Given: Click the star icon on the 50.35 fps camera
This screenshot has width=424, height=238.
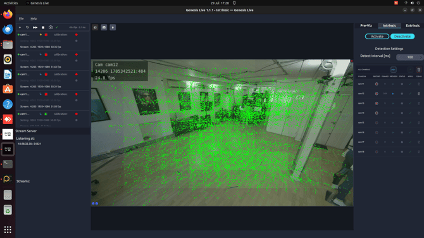Looking at the screenshot, I should click(x=41, y=35).
